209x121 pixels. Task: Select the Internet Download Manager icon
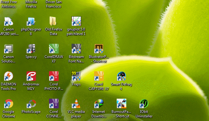[x=99, y=103]
